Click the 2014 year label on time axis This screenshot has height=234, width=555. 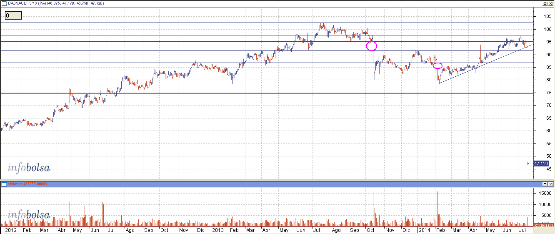(x=425, y=230)
